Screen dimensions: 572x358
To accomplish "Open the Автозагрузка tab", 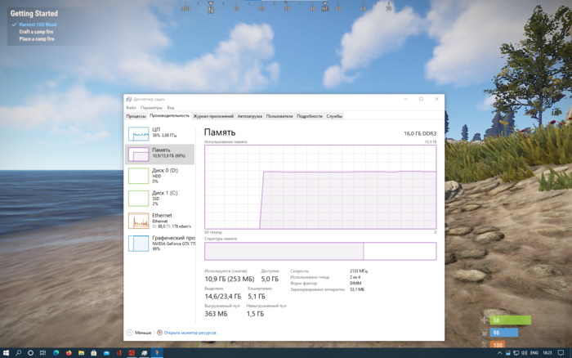I will (249, 116).
